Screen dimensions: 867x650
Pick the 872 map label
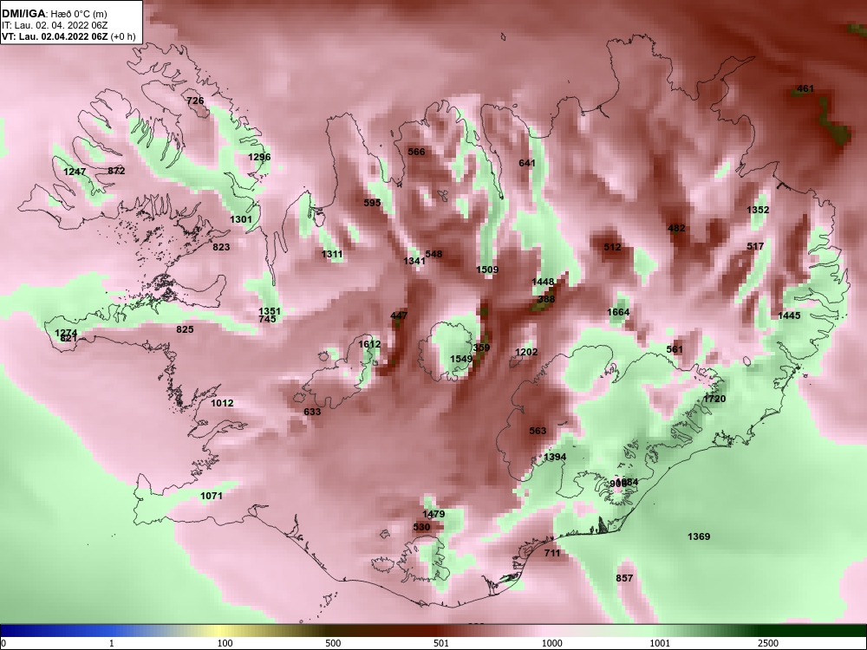coord(116,171)
